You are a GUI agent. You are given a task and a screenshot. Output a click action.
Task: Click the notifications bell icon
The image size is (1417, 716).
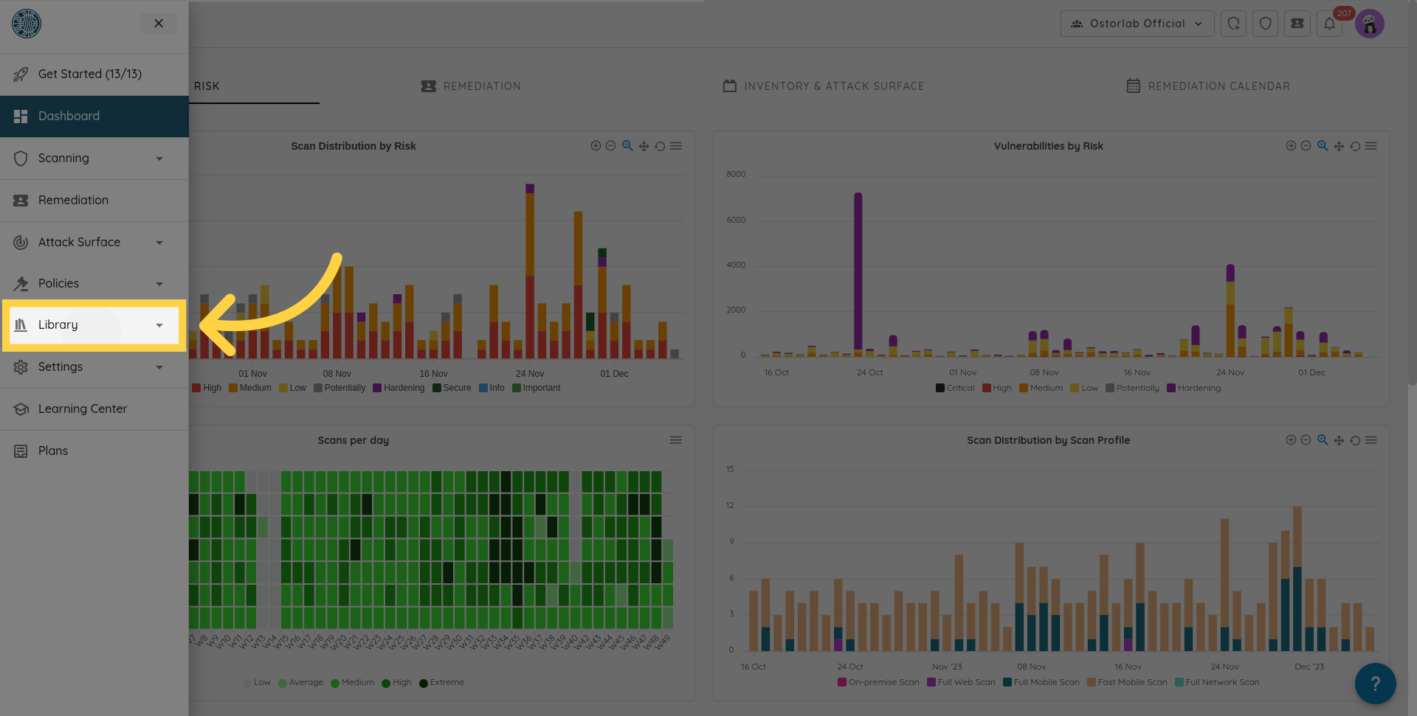1329,24
